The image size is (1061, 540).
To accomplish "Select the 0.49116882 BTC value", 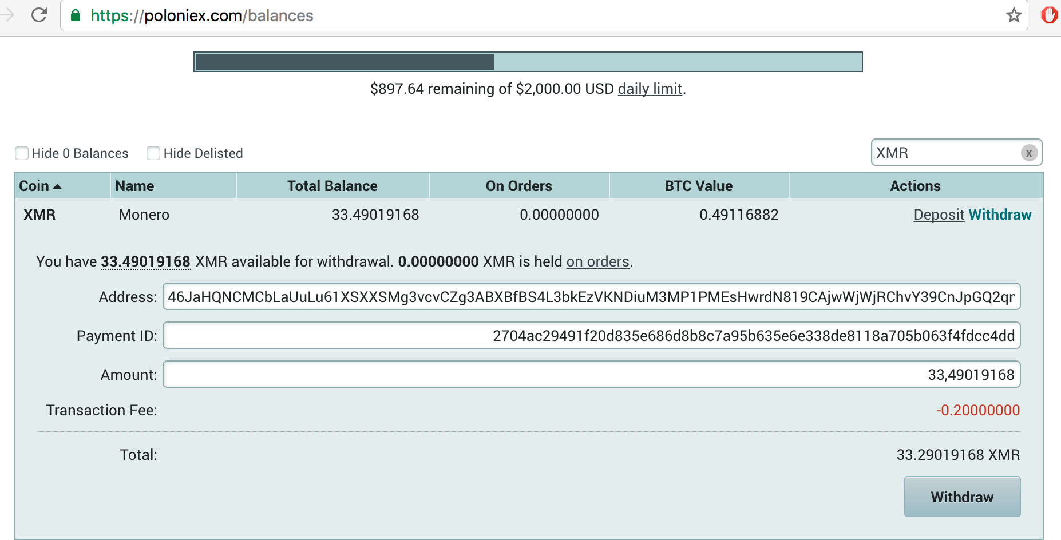I will click(x=739, y=215).
